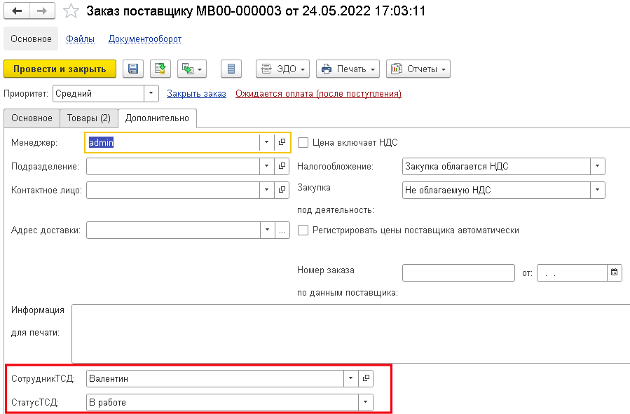Open the Отчеты menu button
This screenshot has width=630, height=414.
pos(418,69)
